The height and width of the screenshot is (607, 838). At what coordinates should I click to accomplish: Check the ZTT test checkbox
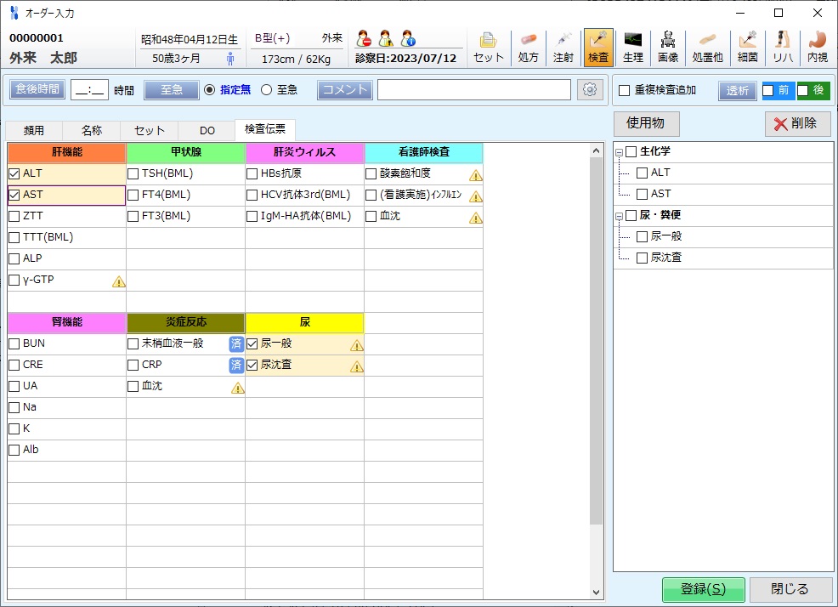pos(14,216)
